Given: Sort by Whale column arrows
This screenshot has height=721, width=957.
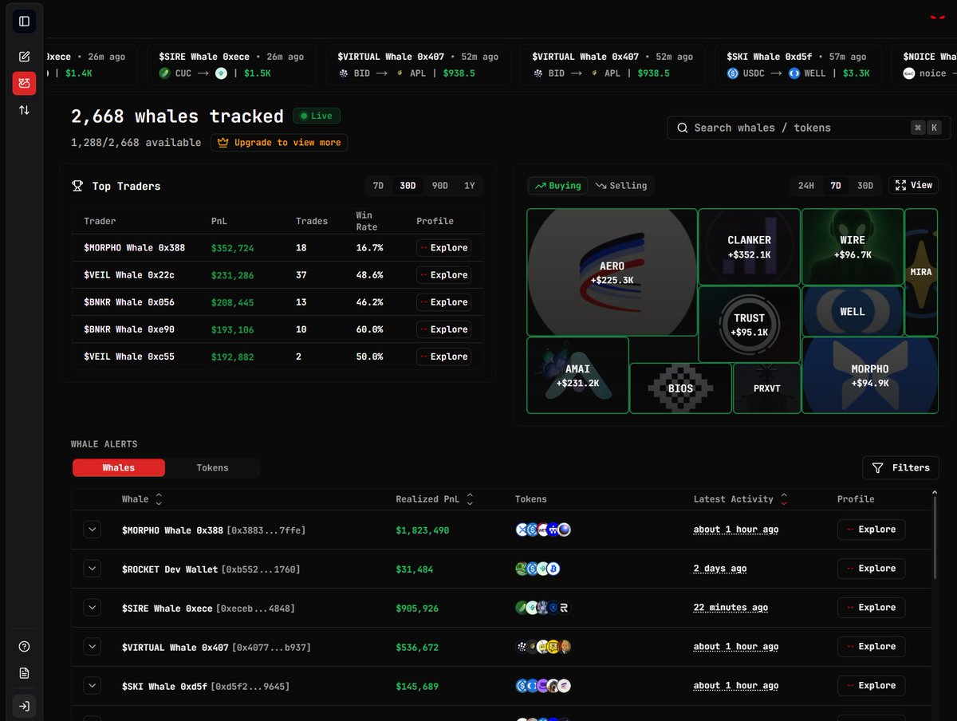Looking at the screenshot, I should pyautogui.click(x=159, y=499).
